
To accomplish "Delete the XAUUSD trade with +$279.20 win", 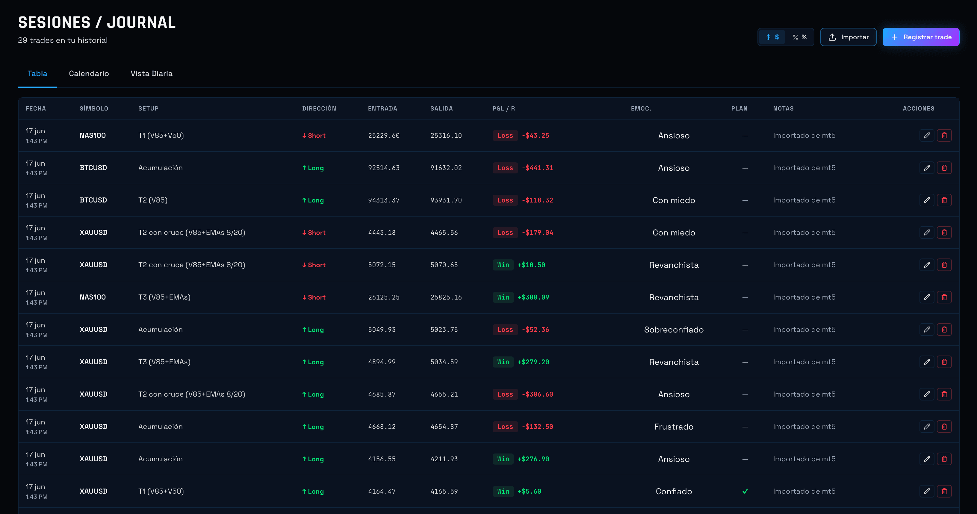I will (944, 362).
